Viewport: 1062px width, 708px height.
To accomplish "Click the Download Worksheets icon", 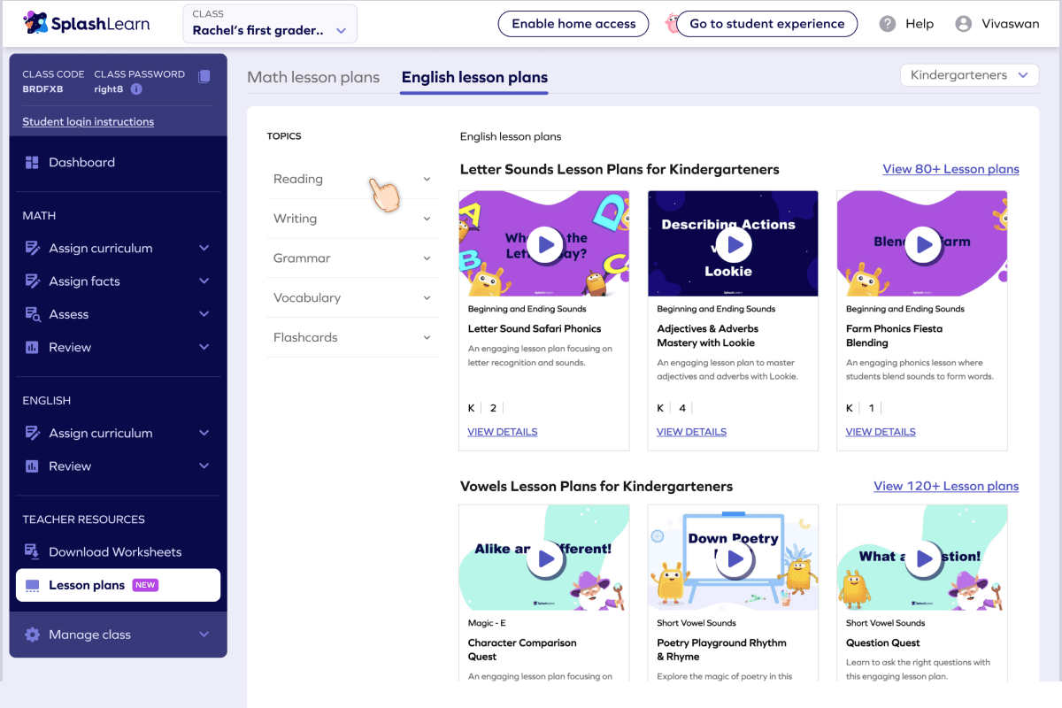I will pyautogui.click(x=33, y=552).
